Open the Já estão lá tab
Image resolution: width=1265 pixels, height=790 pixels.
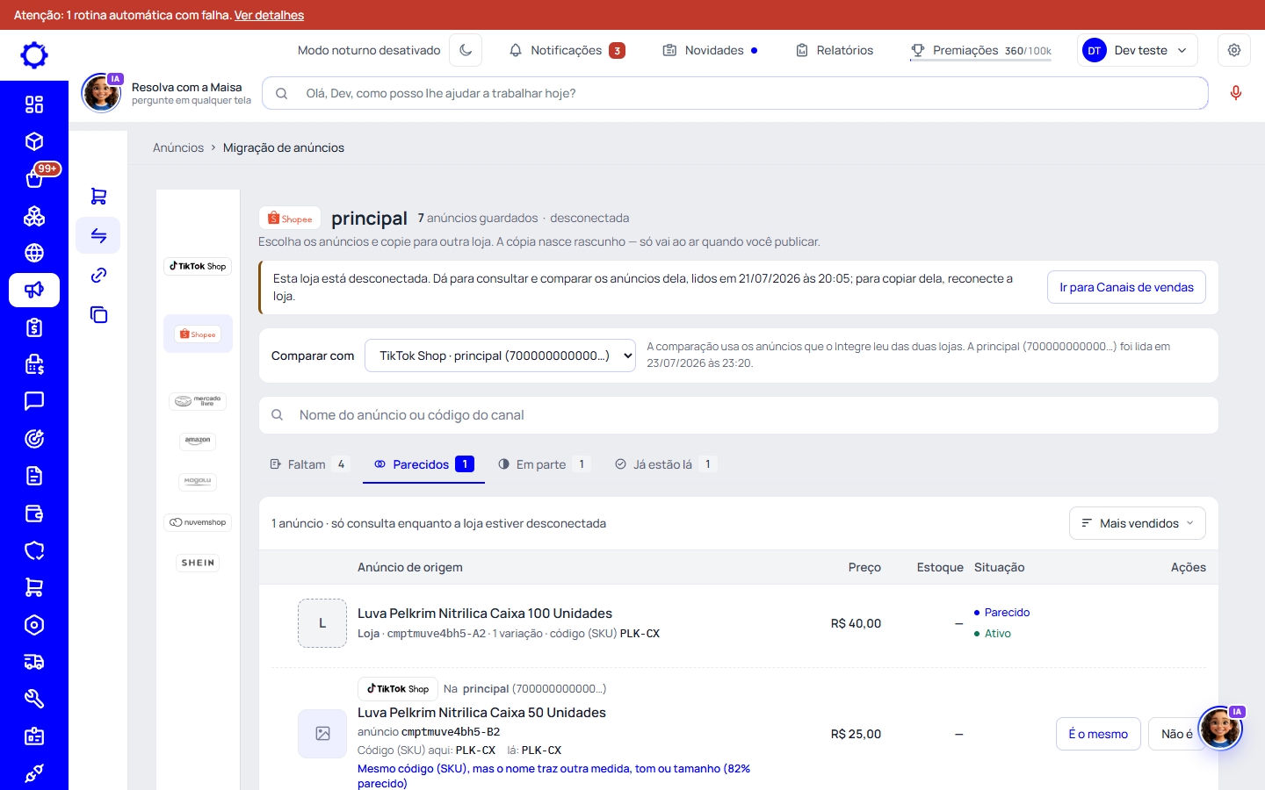point(665,464)
